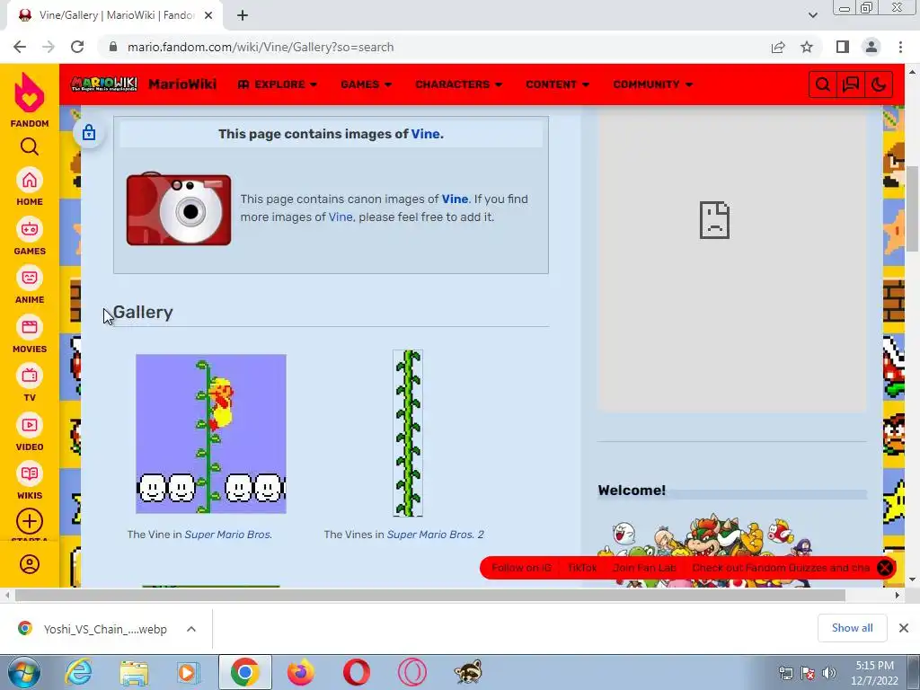Viewport: 920px width, 690px height.
Task: Bookmark this page with the star
Action: [x=807, y=47]
